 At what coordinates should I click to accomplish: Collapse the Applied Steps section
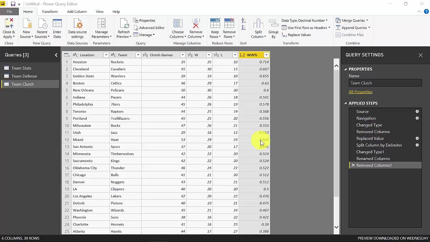point(345,103)
